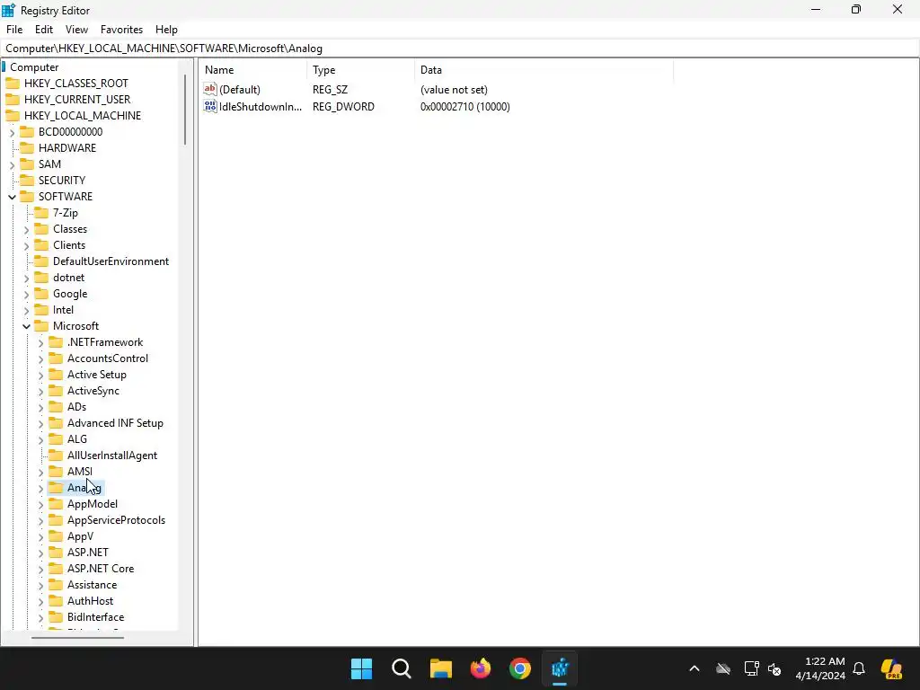Screen dimensions: 920x690
Task: Open the Help menu
Action: coord(166,30)
